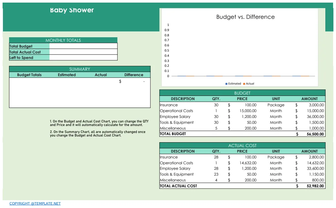
Task: Select the 36,000.00 amount cell in Budget
Action: coord(315,117)
